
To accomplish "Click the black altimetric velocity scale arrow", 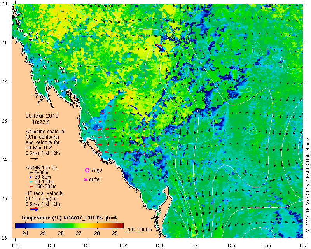I will point(34,158).
